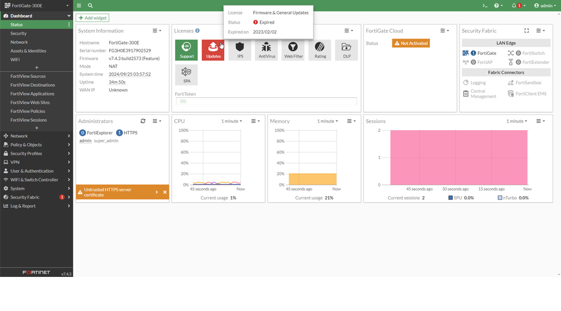This screenshot has width=561, height=311.
Task: Open the help question mark menu
Action: point(498,5)
